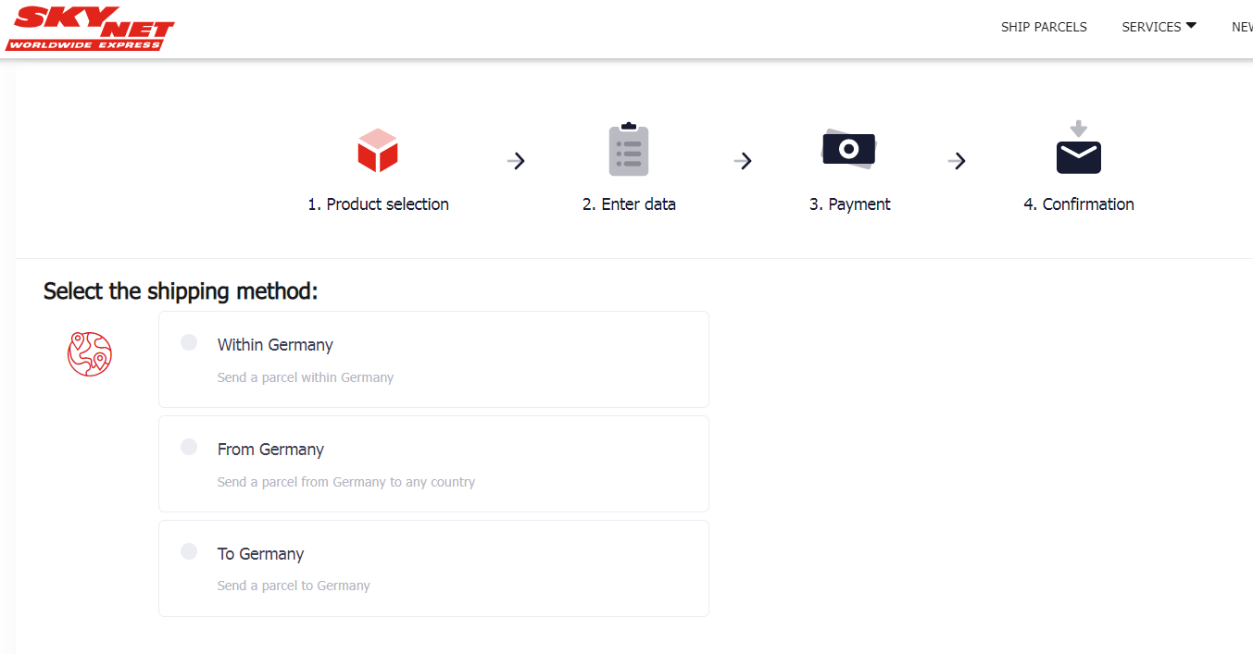Expand the SERVICES dropdown arrow

1191,26
